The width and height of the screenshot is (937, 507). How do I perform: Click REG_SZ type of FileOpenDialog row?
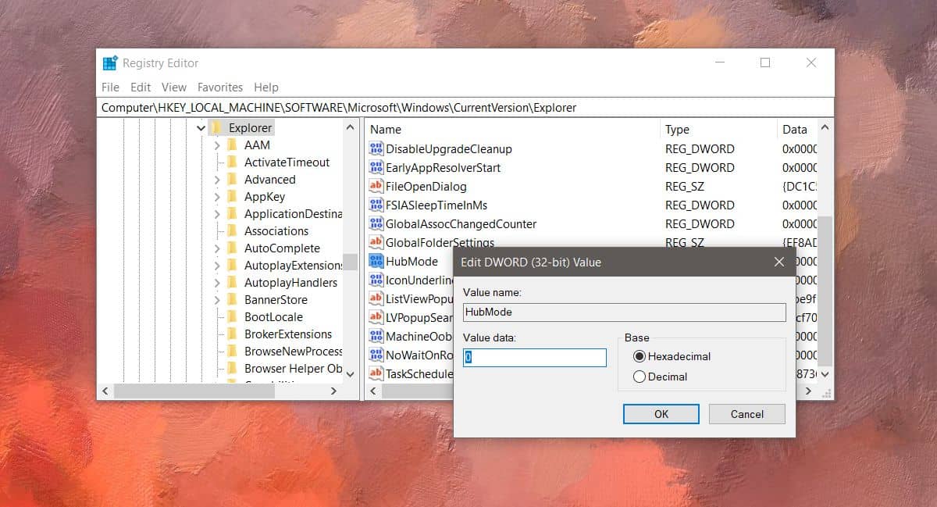(686, 186)
